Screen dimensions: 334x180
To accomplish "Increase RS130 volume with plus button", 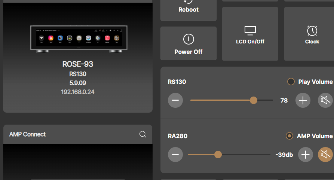I will pyautogui.click(x=303, y=100).
